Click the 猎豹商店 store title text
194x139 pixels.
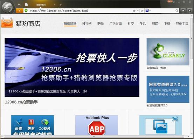point(28,24)
